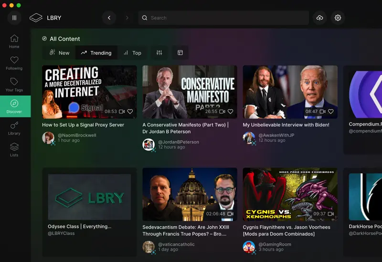Favorite the Conservative Manifesto video
The height and width of the screenshot is (262, 382).
pyautogui.click(x=230, y=111)
